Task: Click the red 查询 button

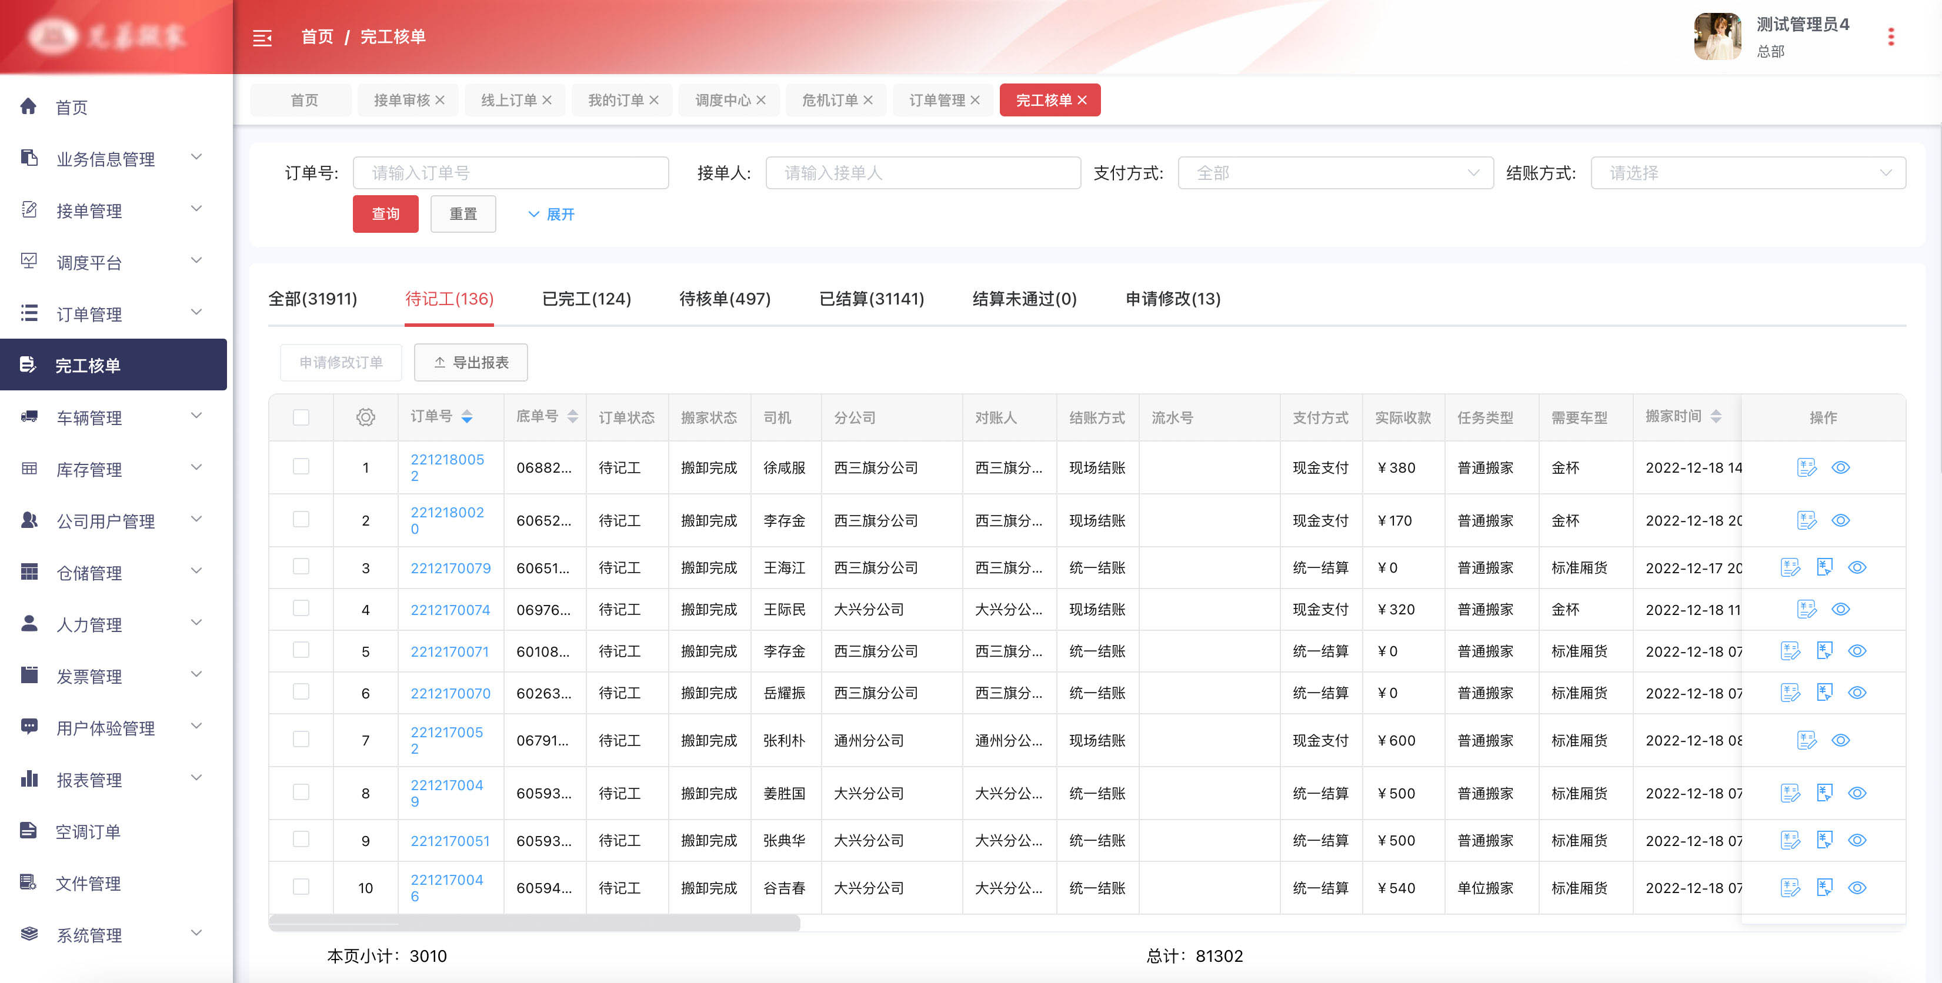Action: 385,214
